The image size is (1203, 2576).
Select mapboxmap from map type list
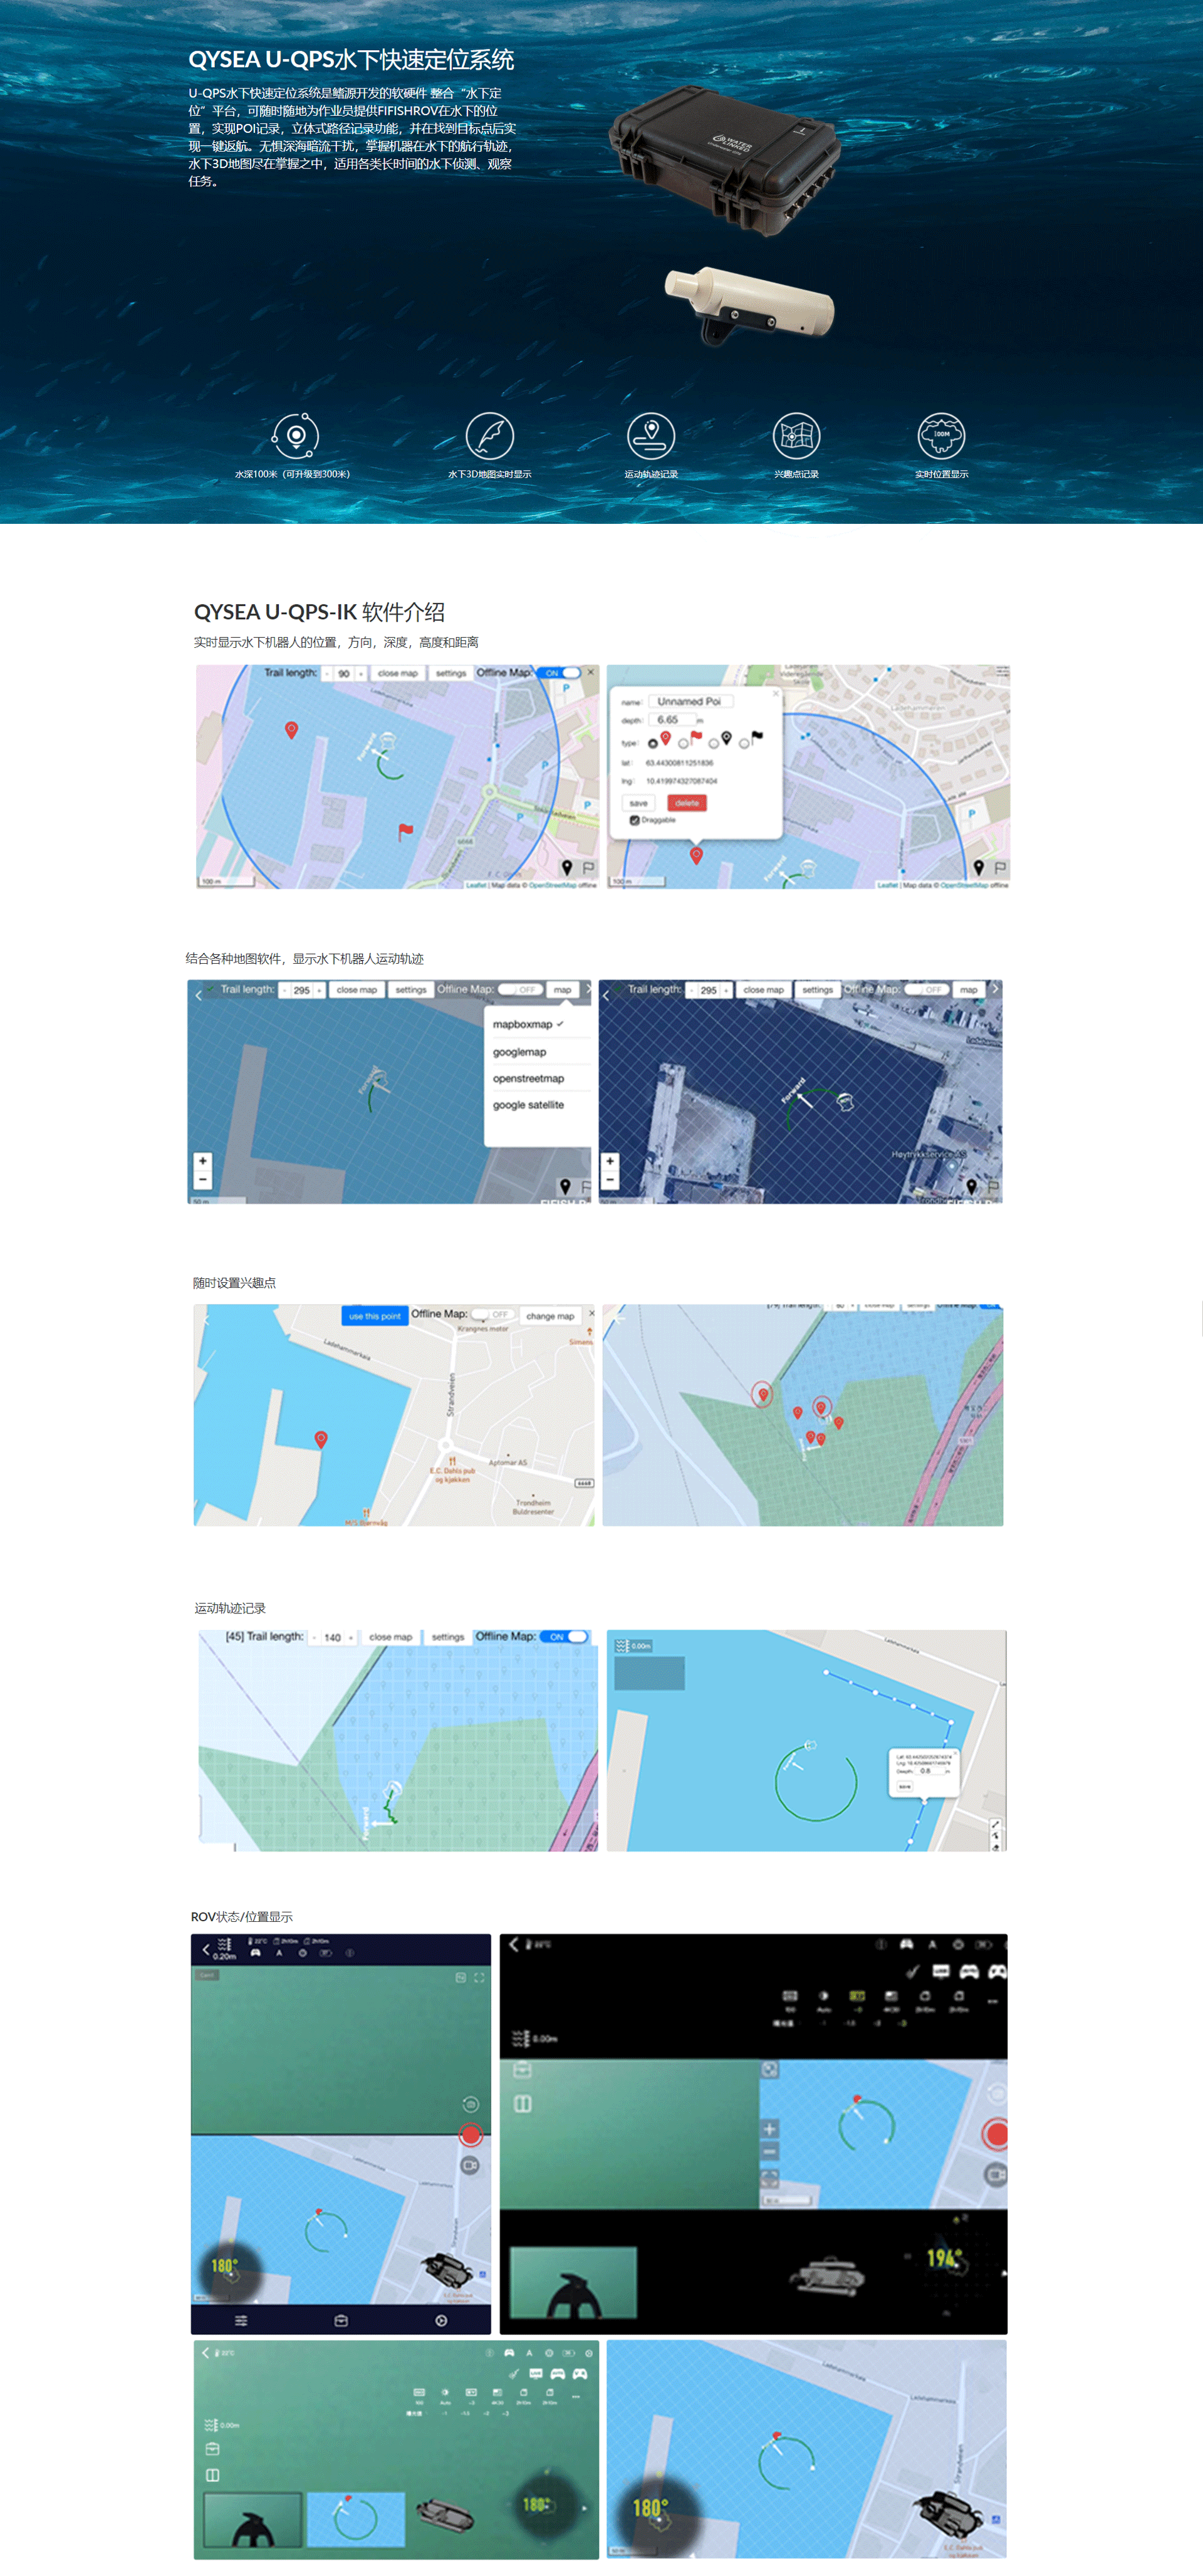coord(528,1024)
